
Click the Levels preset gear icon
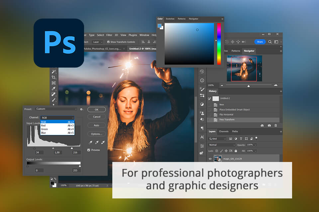tap(81, 109)
